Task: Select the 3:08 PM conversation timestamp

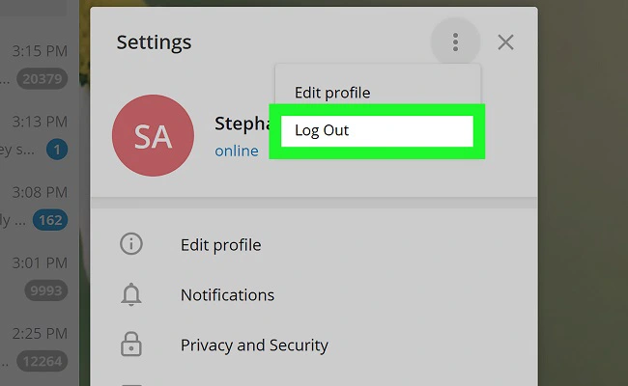Action: pyautogui.click(x=40, y=192)
